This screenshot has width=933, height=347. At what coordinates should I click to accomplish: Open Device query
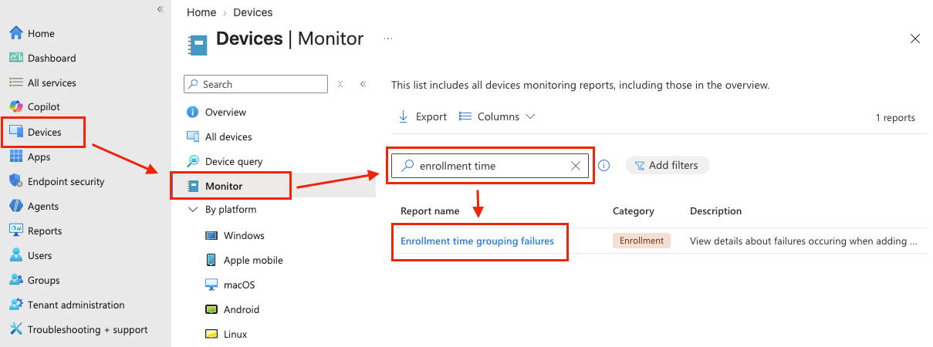click(x=234, y=161)
